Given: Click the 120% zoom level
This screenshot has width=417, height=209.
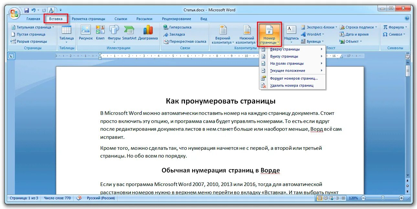Looking at the screenshot, I should pyautogui.click(x=353, y=198).
